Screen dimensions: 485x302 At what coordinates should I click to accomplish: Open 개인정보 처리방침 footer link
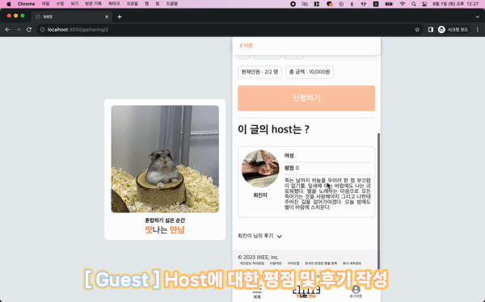pos(252,263)
